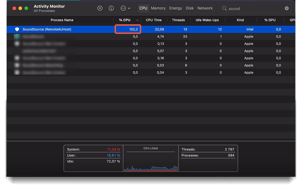Select the row with CPU Time 0,07

pyautogui.click(x=151, y=51)
